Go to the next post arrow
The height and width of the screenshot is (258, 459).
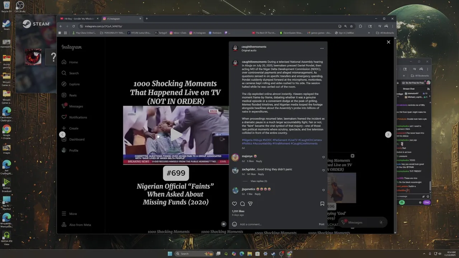tap(388, 134)
